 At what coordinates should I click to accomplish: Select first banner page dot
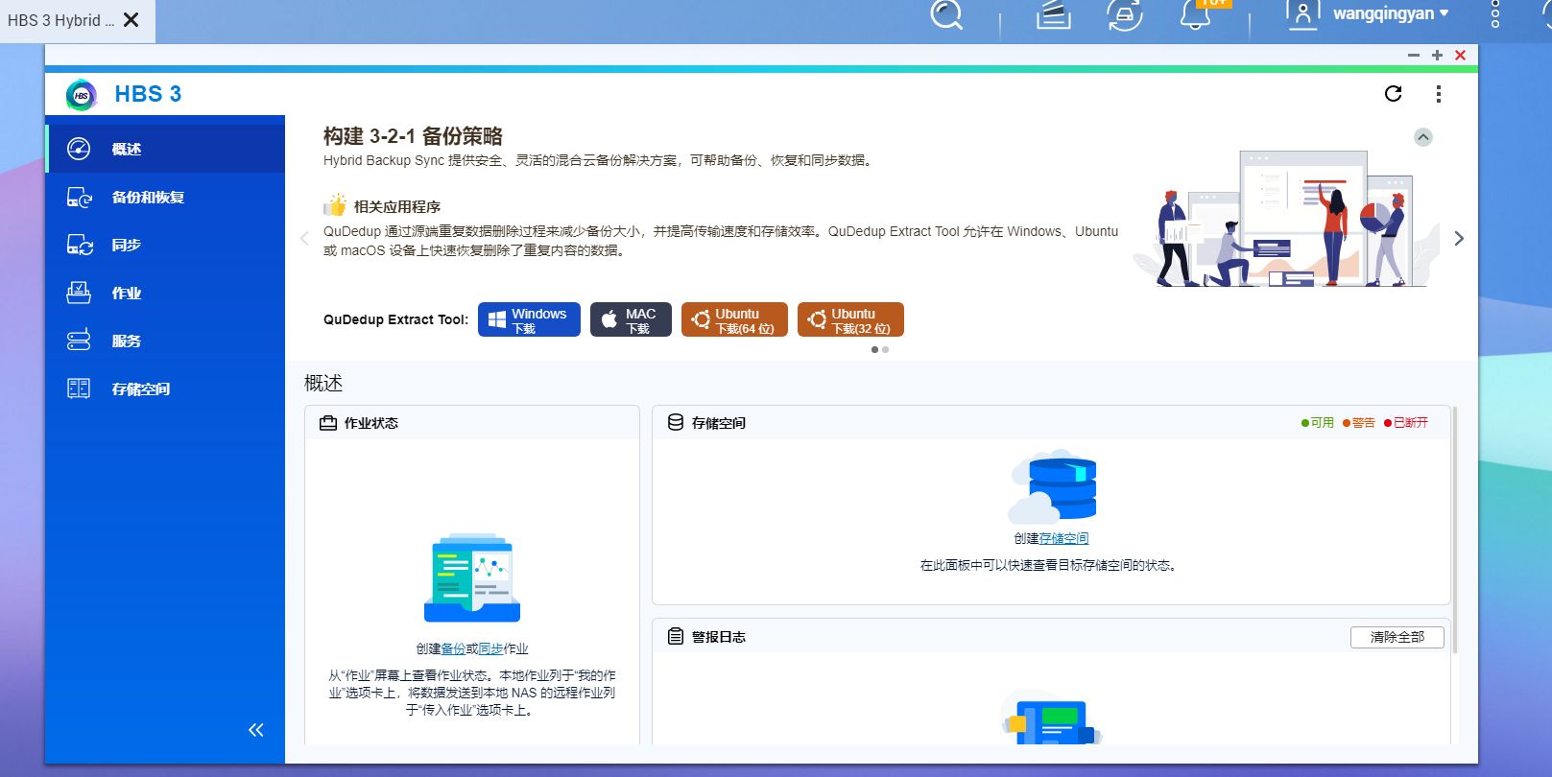click(874, 349)
